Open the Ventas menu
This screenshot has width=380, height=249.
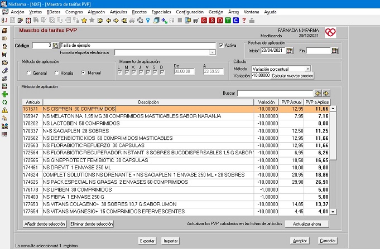click(x=35, y=12)
